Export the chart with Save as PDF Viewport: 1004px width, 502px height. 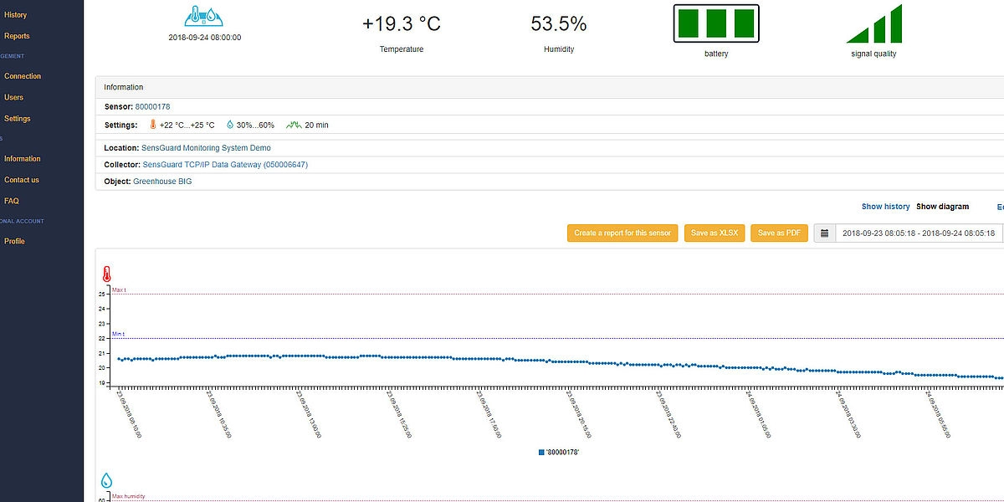[779, 233]
